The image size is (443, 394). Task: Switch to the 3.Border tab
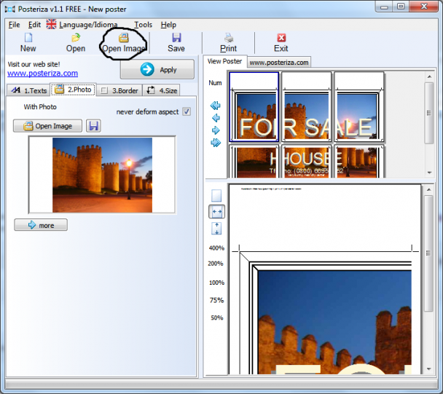[119, 90]
